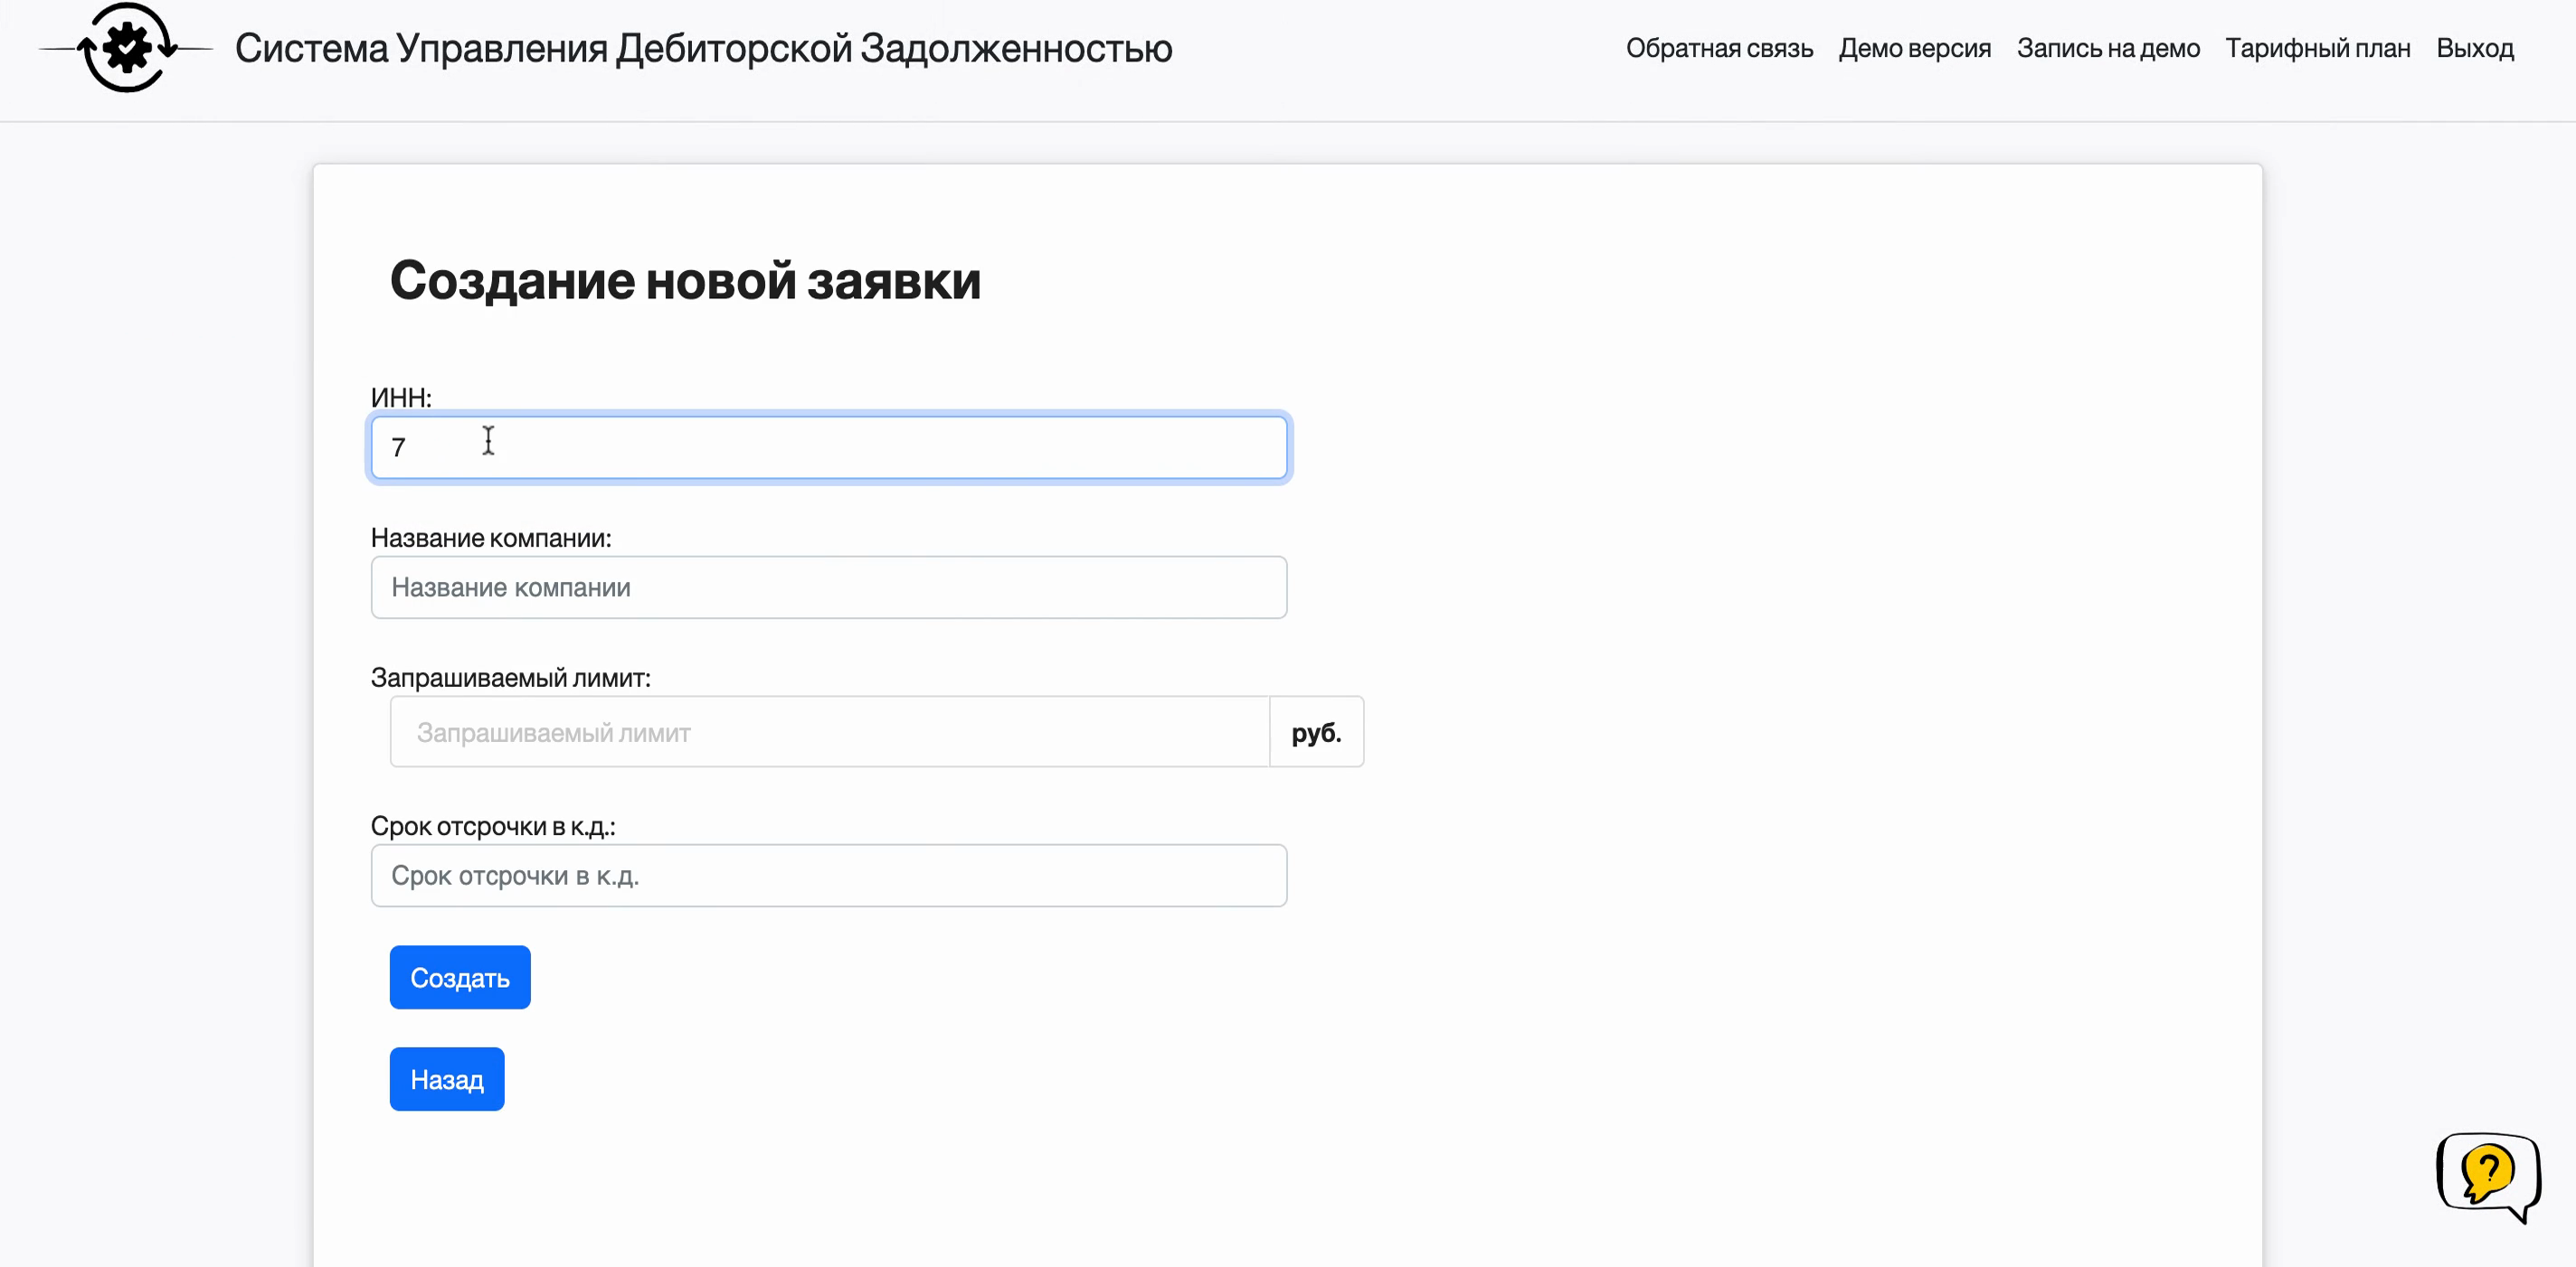2576x1267 pixels.
Task: Click the Запрашиваемый лимит: label
Action: point(510,678)
